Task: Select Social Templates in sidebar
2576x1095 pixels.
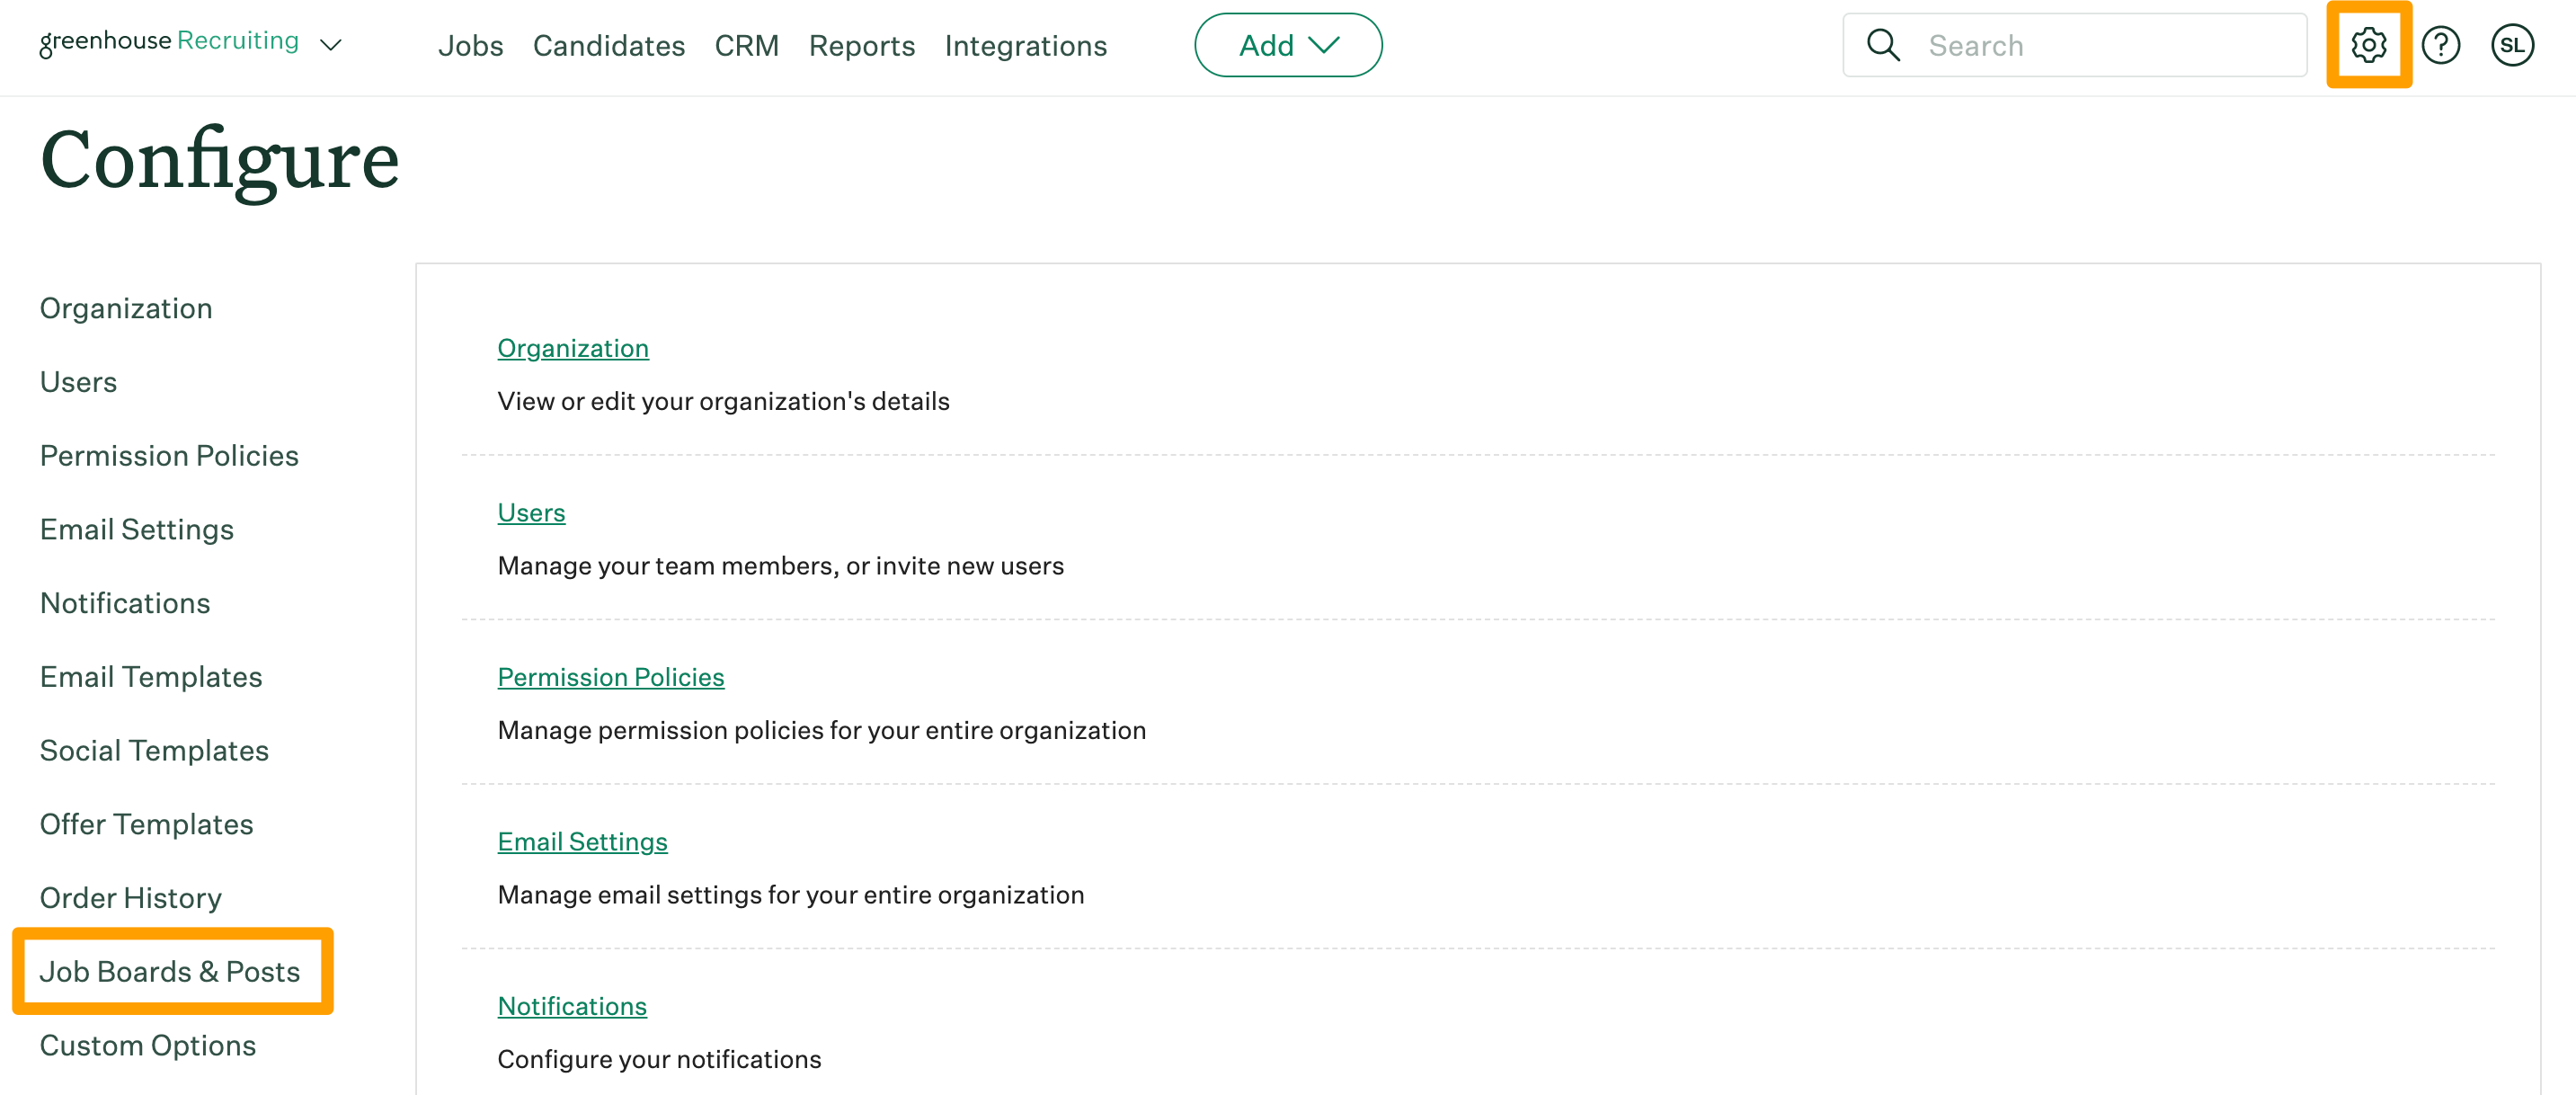Action: pos(154,750)
